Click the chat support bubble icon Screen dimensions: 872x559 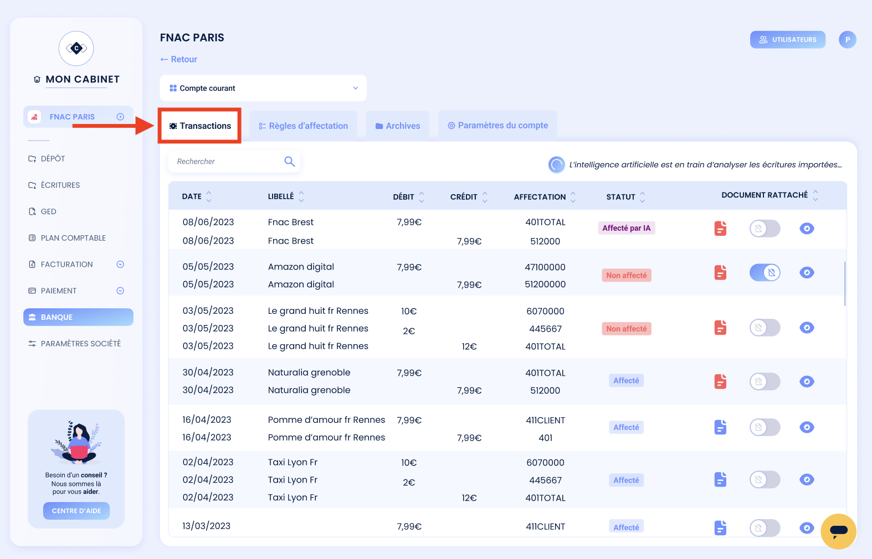(x=839, y=531)
